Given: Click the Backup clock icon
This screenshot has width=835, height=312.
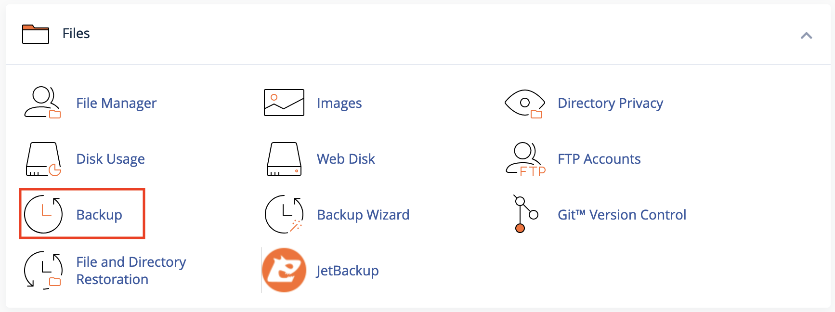Looking at the screenshot, I should [x=43, y=214].
